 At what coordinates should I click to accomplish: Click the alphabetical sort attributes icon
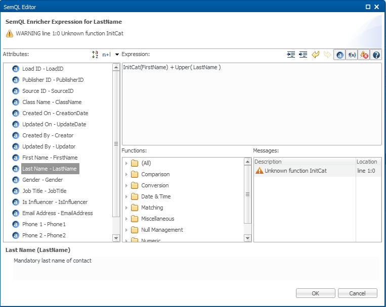coord(95,55)
